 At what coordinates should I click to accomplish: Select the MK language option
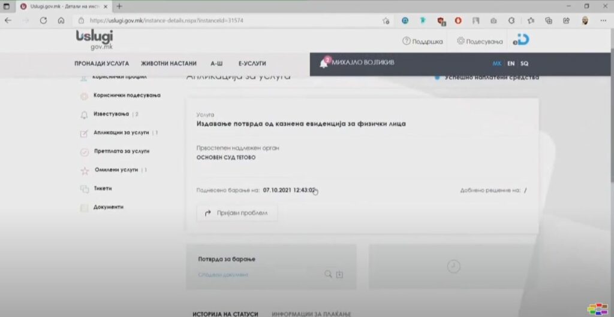496,63
